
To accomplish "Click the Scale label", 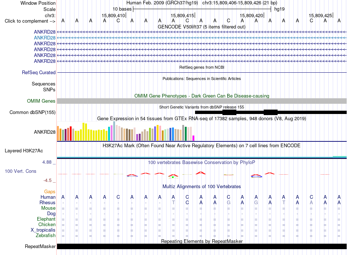I will coord(49,9).
